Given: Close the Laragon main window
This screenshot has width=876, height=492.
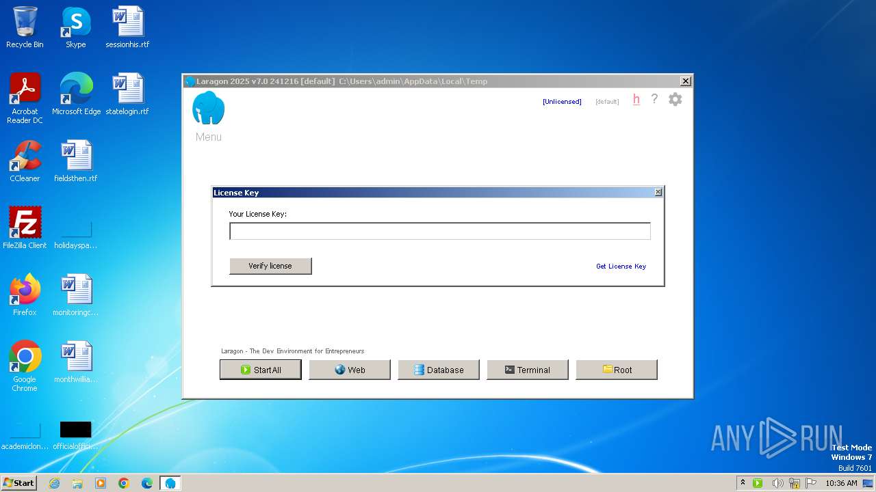Looking at the screenshot, I should click(685, 81).
